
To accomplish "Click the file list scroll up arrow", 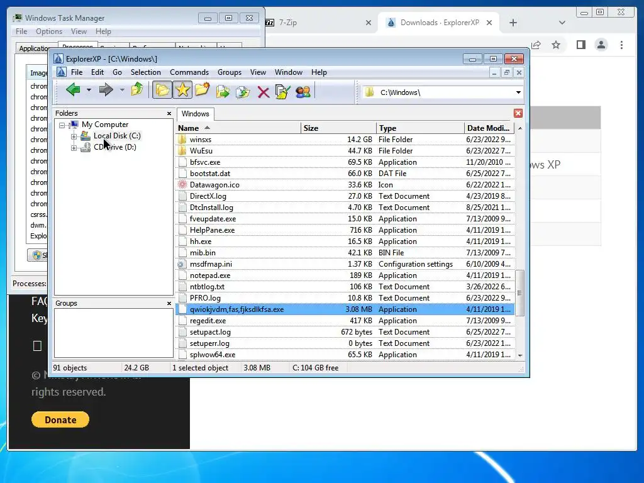I will point(520,128).
